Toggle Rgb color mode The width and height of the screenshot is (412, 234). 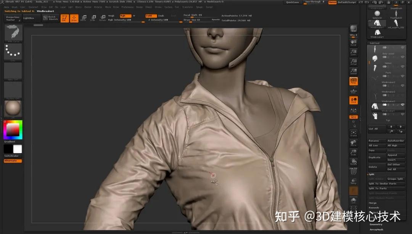pos(126,16)
